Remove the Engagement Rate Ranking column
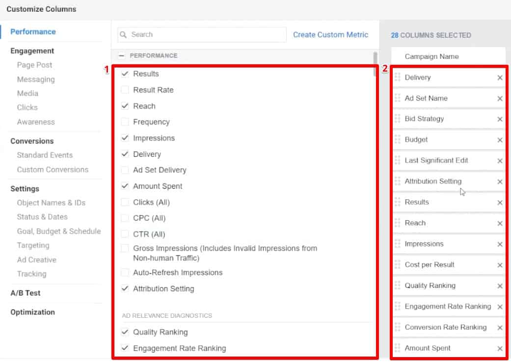The height and width of the screenshot is (362, 511). (x=500, y=306)
